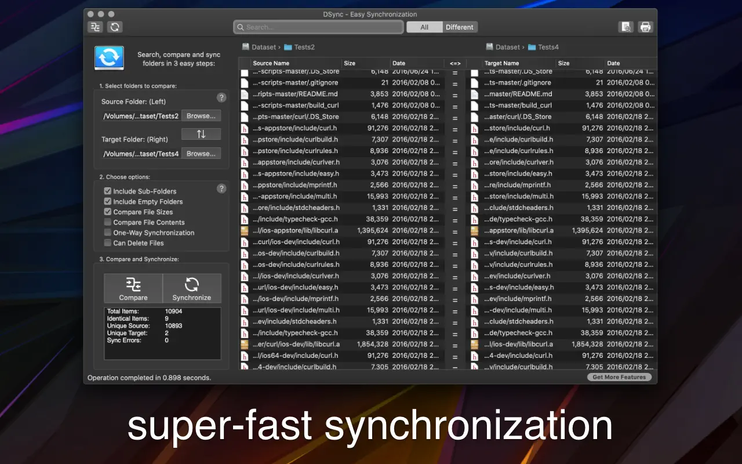Swap source and target folders button
The width and height of the screenshot is (742, 464).
(201, 134)
